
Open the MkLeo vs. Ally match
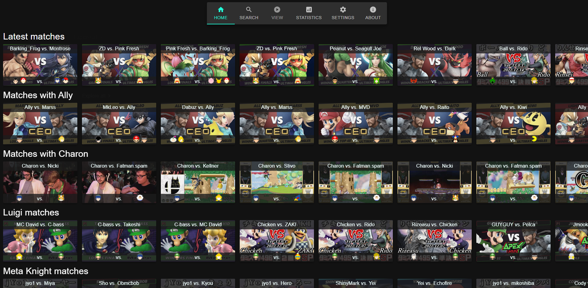119,123
